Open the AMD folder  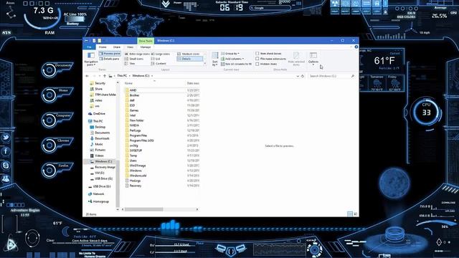tap(133, 90)
